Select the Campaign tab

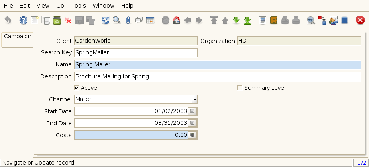[18, 37]
